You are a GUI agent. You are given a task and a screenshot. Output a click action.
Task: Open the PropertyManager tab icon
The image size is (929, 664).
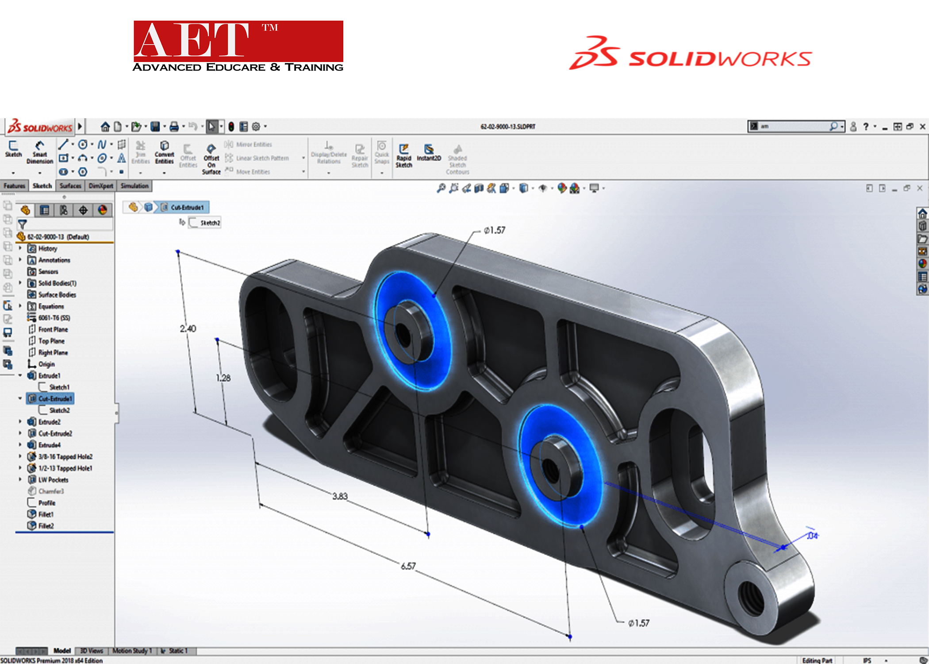click(x=45, y=210)
